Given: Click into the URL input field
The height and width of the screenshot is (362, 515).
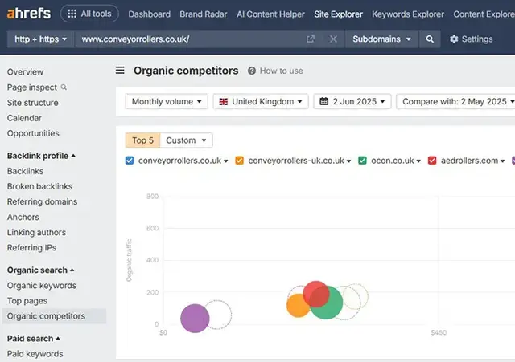Looking at the screenshot, I should coord(189,39).
